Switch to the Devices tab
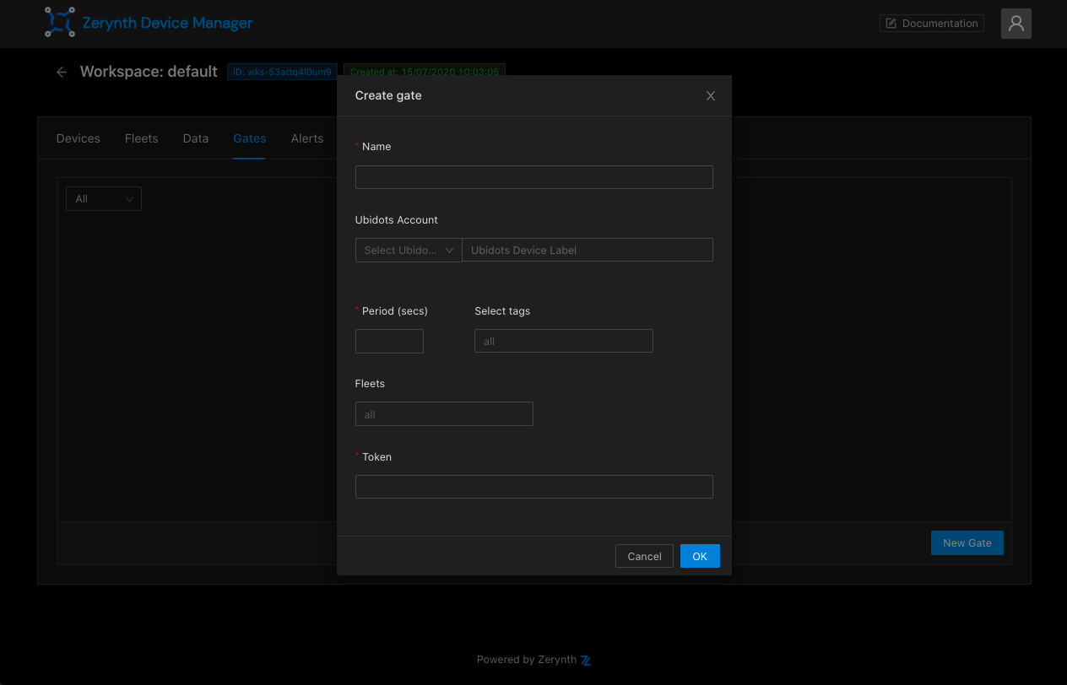The image size is (1067, 685). coord(79,138)
